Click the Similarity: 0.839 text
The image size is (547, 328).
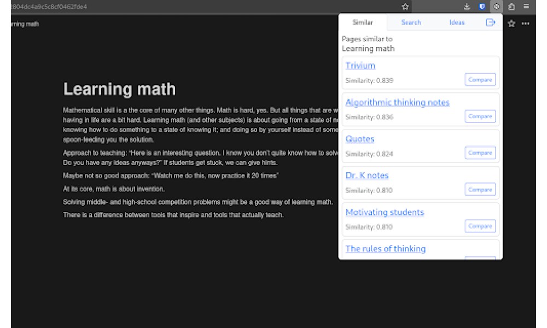[369, 80]
